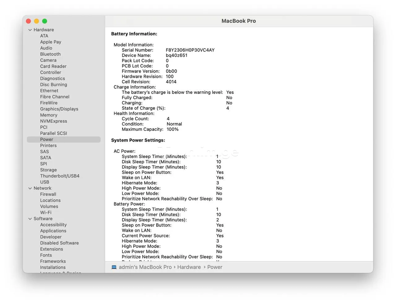Viewport: 396px width, 303px height.
Task: Click the laptop icon in path bar
Action: [114, 267]
